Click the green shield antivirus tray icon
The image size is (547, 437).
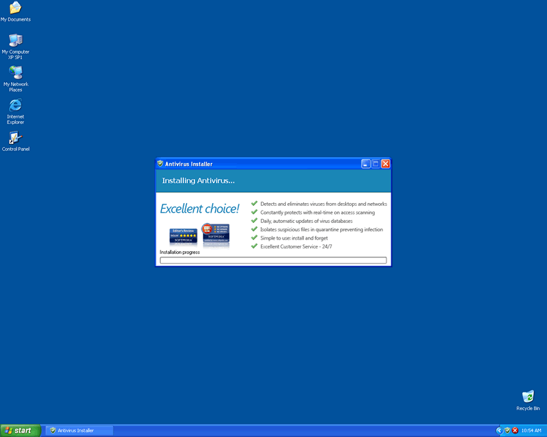pyautogui.click(x=507, y=430)
